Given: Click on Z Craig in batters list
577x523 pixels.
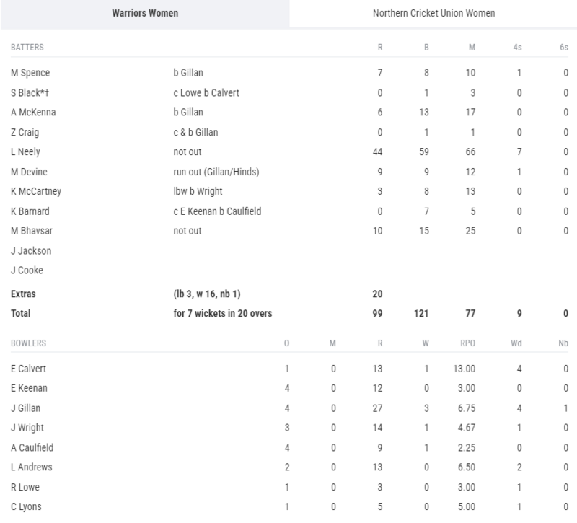Looking at the screenshot, I should coord(25,132).
